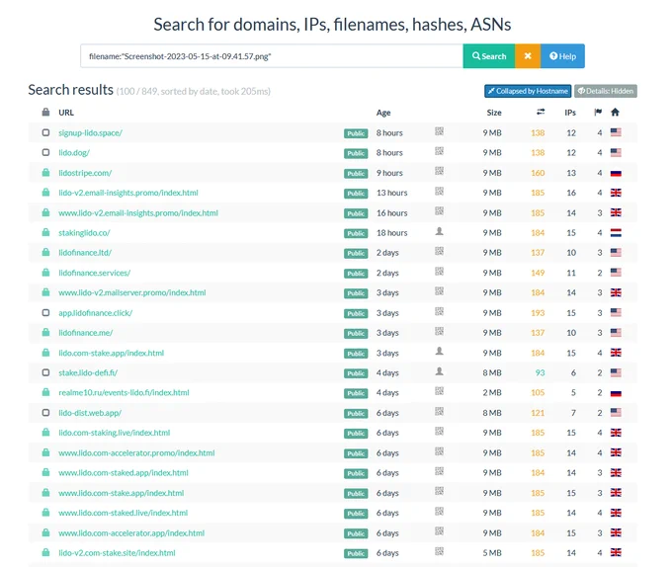Click Public badge in lido-dist.web.app row

coord(356,413)
